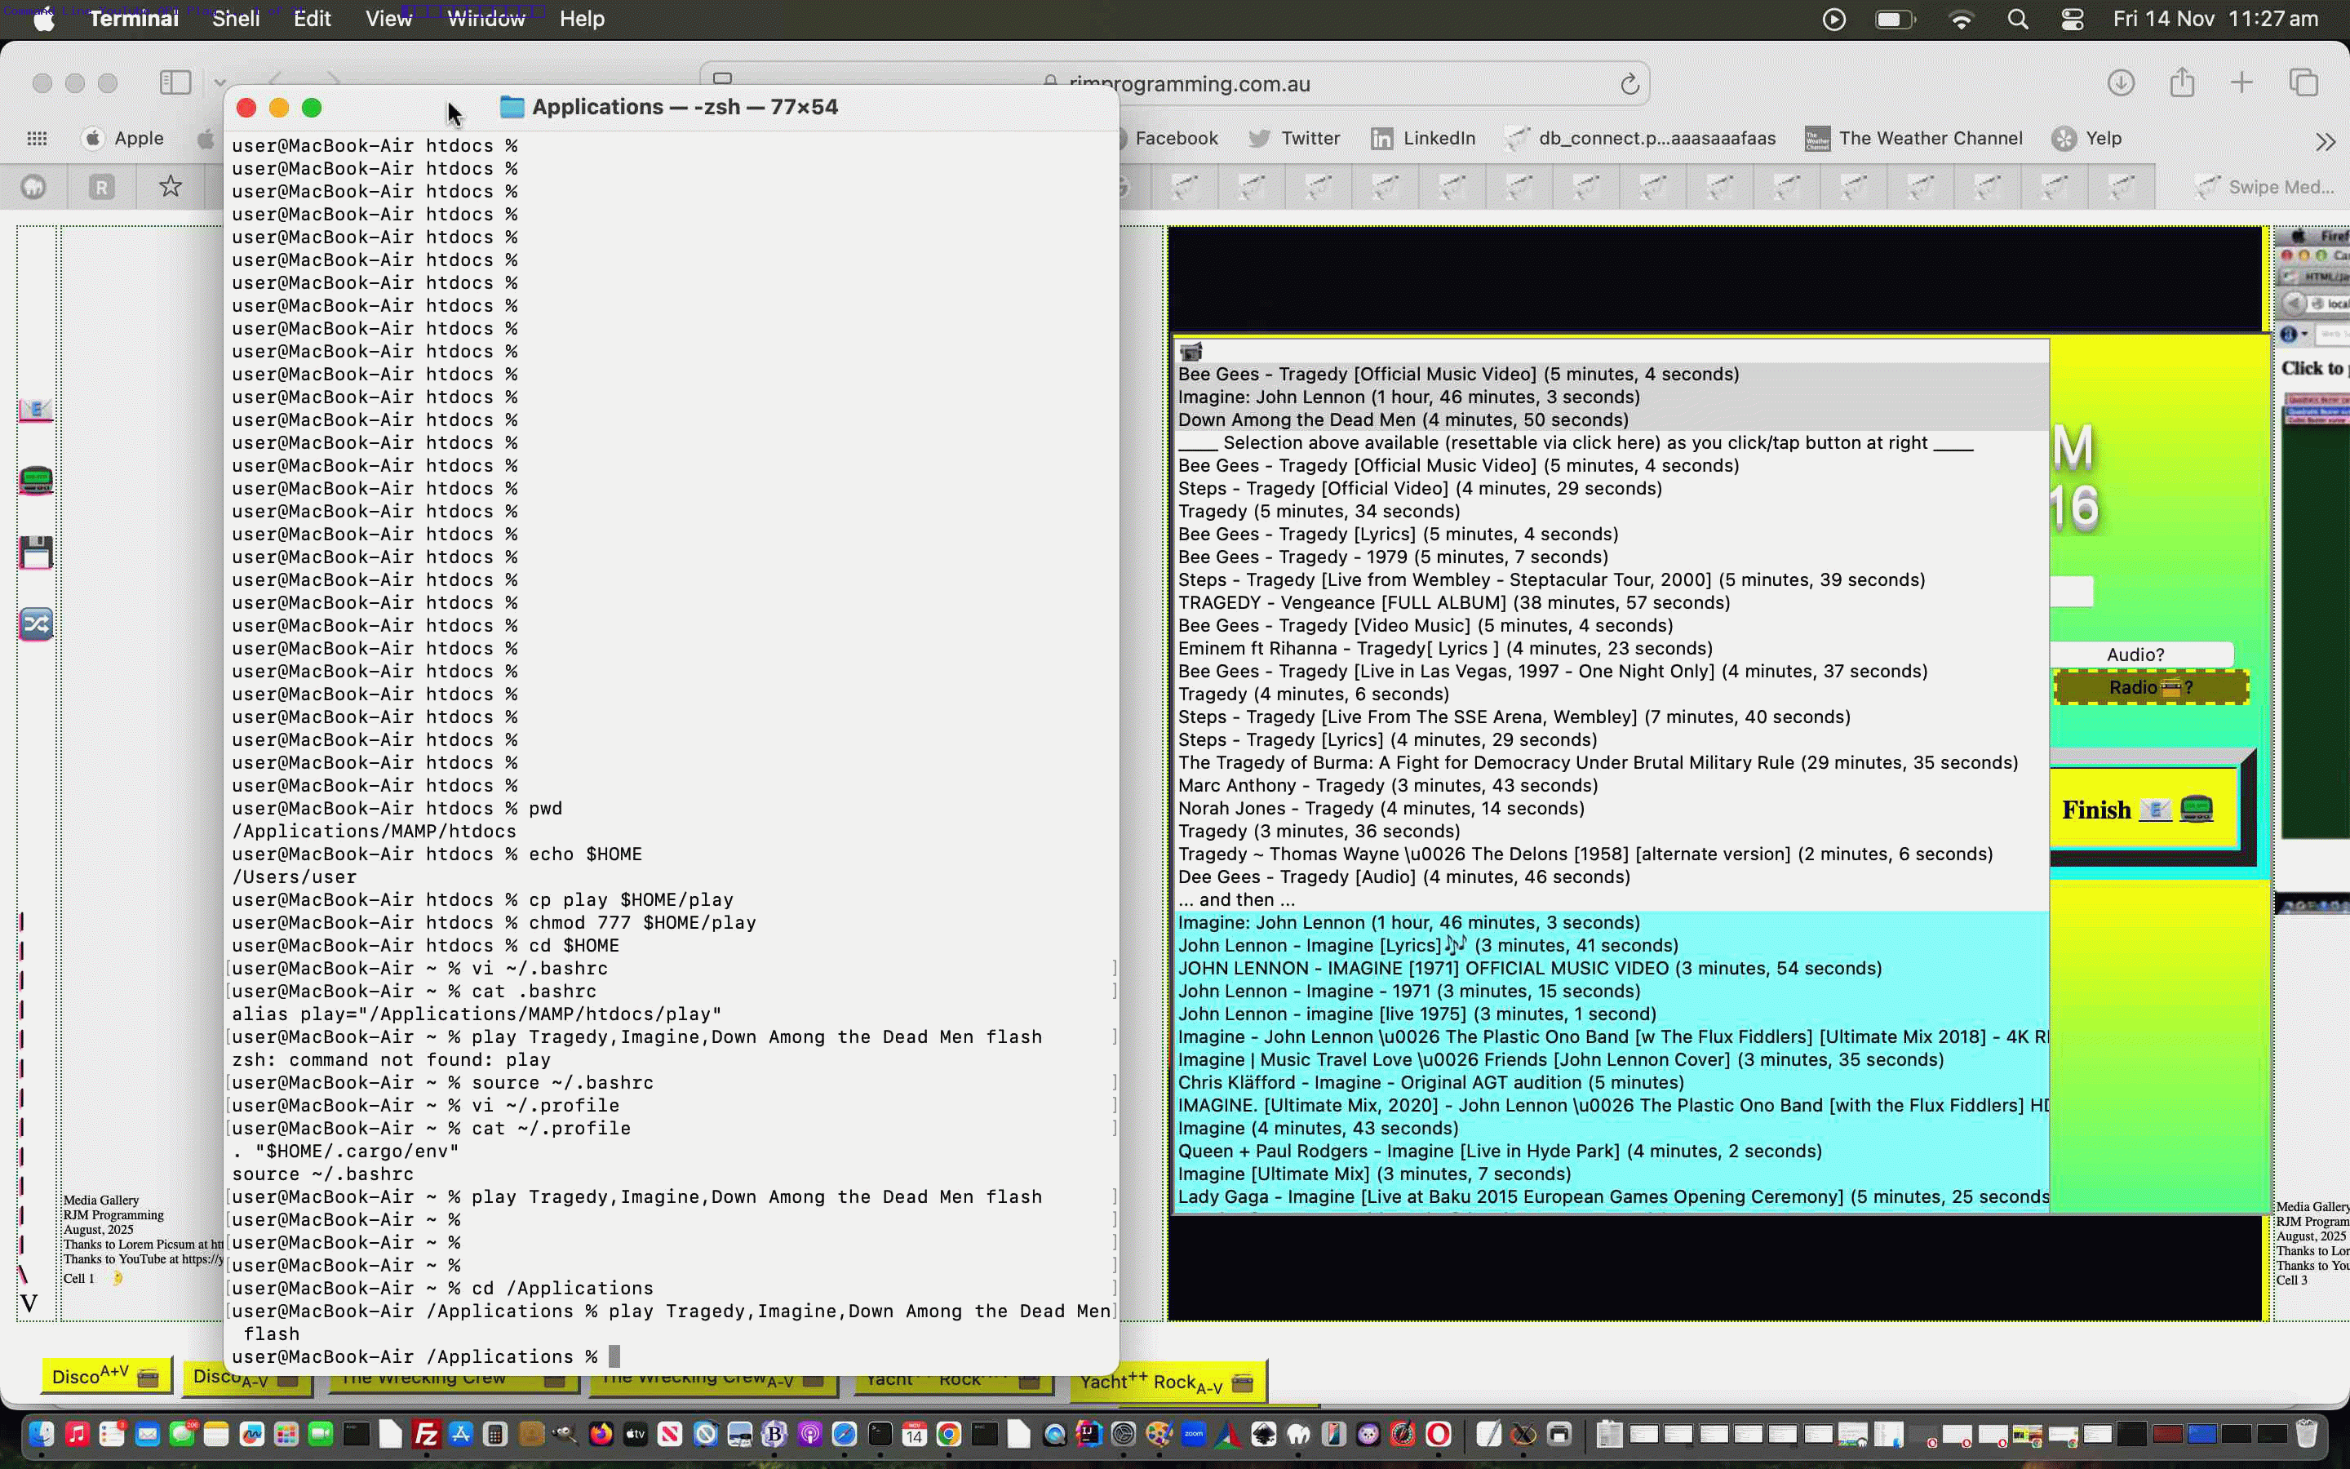2350x1469 pixels.
Task: Click the floppy disk save icon in the sidebar
Action: (x=36, y=551)
